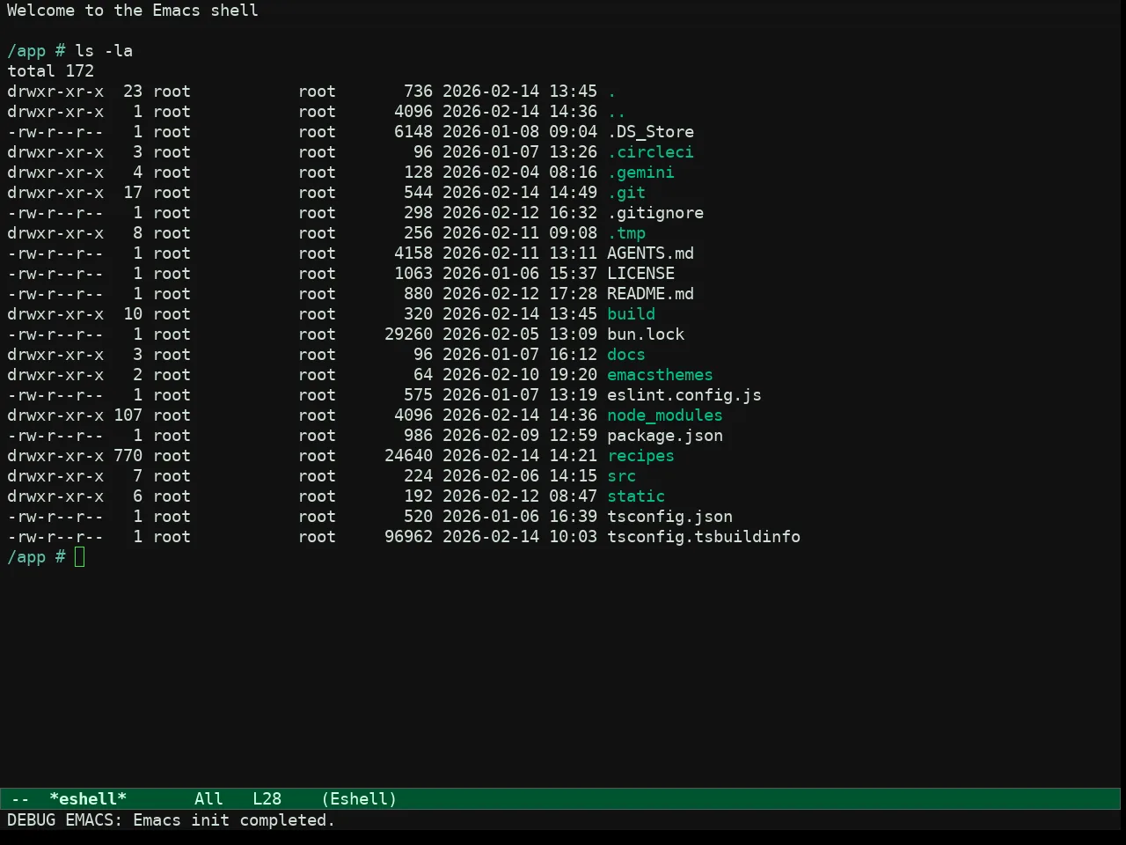
Task: Click the .git directory name
Action: (626, 193)
